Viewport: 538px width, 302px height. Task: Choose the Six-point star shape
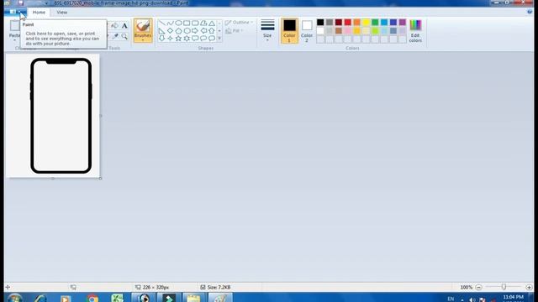(x=187, y=39)
